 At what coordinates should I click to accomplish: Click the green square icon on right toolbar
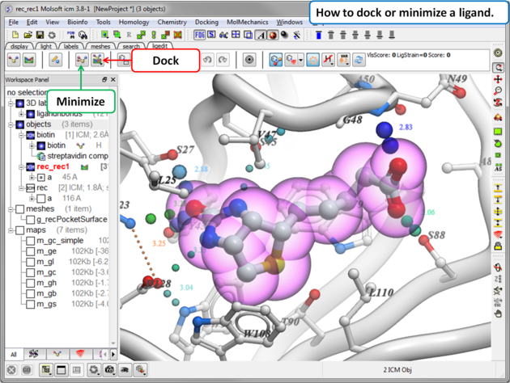(498, 132)
